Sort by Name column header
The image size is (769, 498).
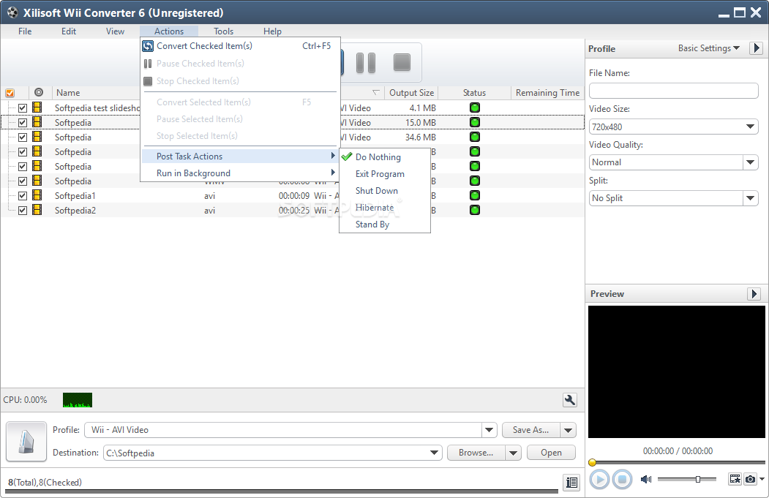click(x=68, y=93)
